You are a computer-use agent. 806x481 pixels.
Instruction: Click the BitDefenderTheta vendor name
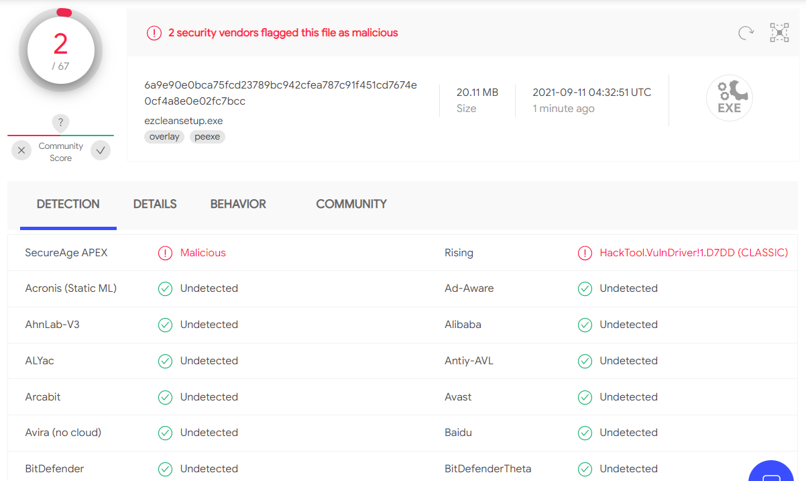(x=488, y=469)
